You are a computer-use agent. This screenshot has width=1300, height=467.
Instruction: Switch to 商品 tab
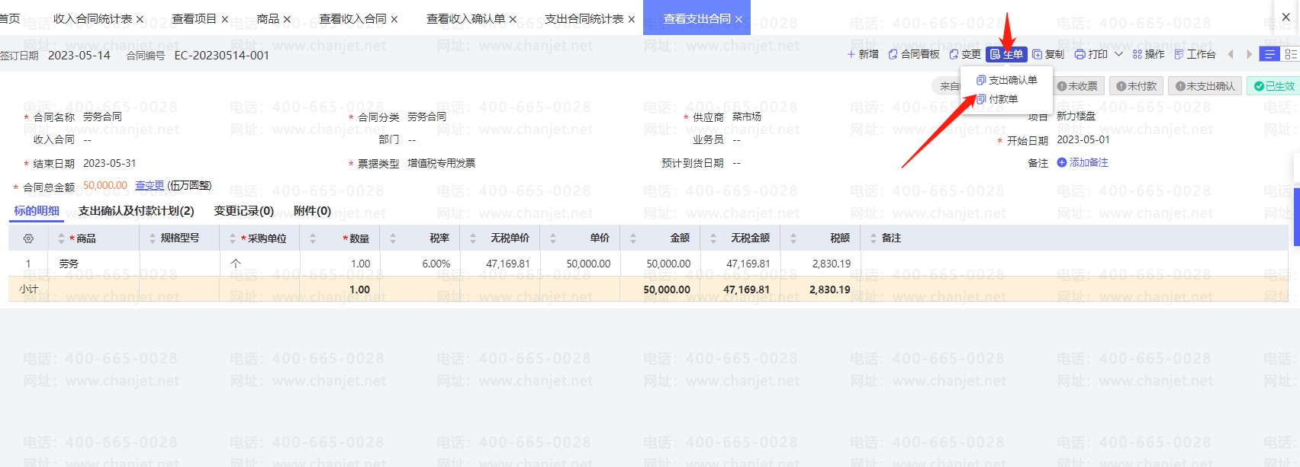tap(268, 18)
